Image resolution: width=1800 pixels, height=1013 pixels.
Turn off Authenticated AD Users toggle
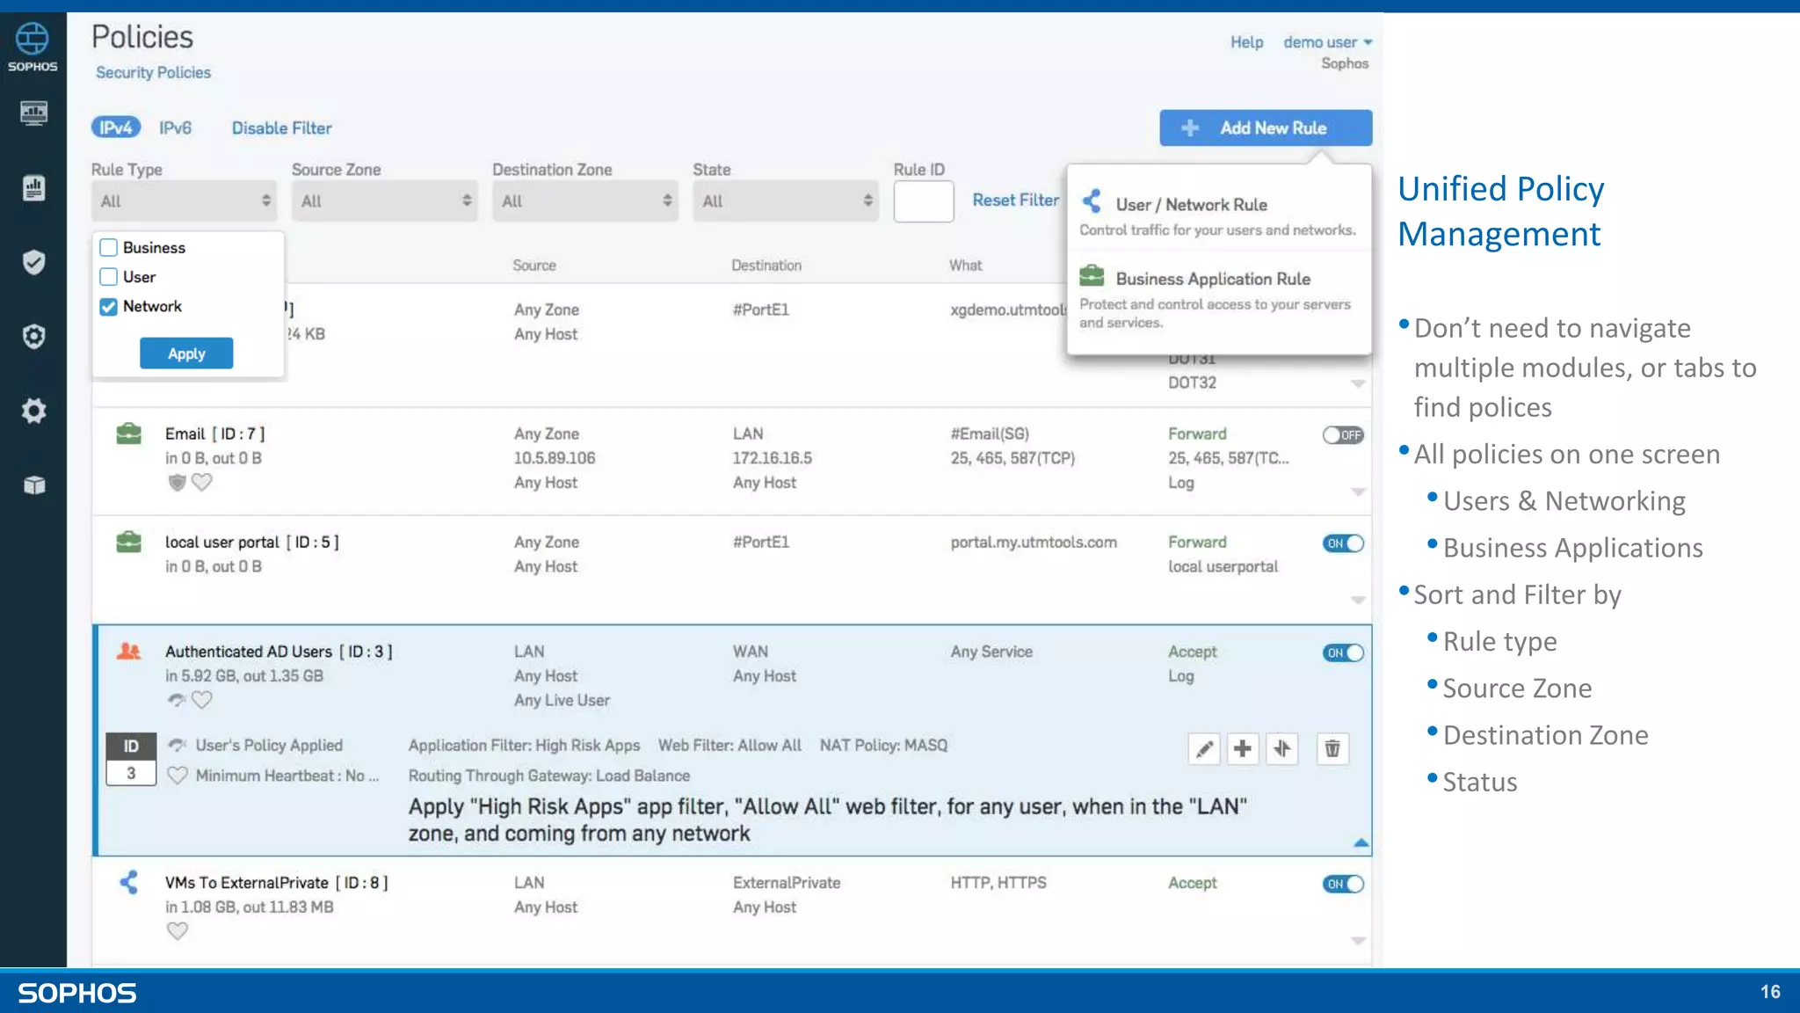point(1343,652)
